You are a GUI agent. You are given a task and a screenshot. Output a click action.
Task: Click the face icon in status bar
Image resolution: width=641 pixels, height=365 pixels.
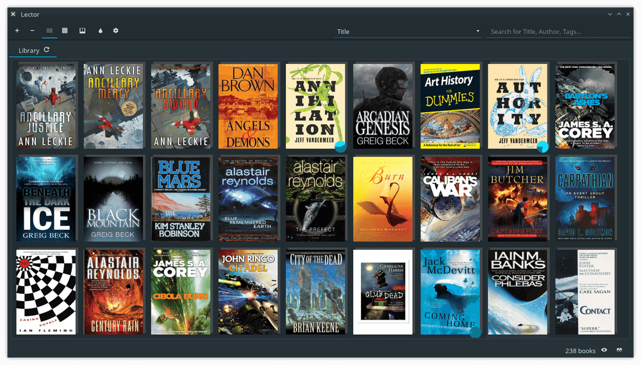pos(619,350)
